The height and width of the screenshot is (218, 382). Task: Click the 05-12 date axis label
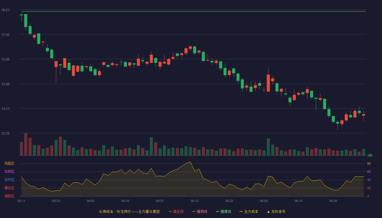click(x=195, y=201)
